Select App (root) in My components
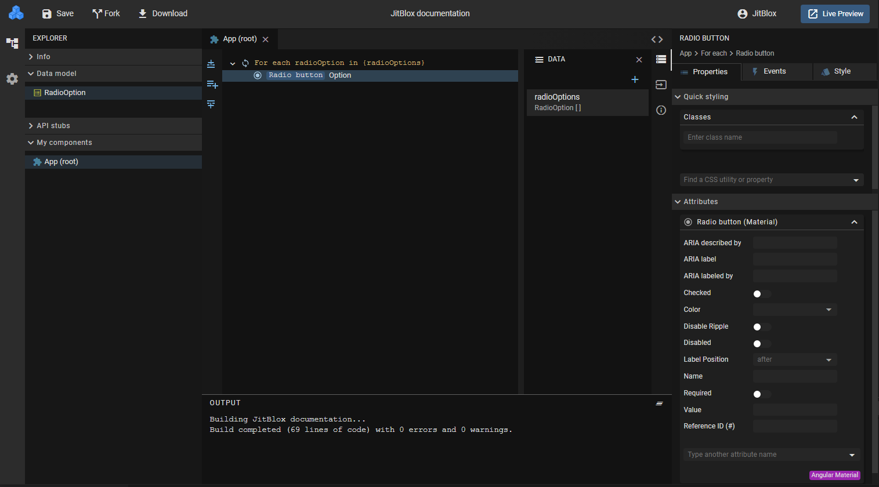 coord(113,162)
